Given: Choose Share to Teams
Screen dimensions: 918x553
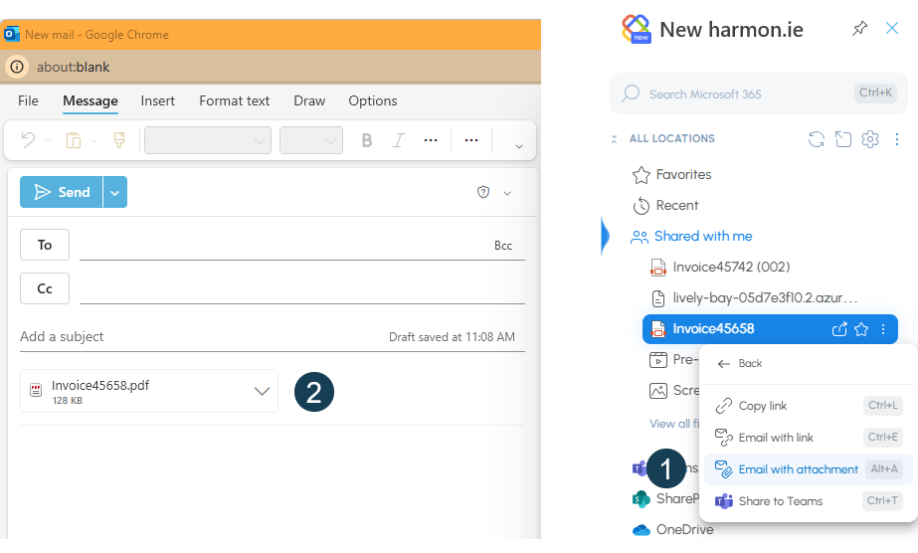Looking at the screenshot, I should [x=808, y=501].
